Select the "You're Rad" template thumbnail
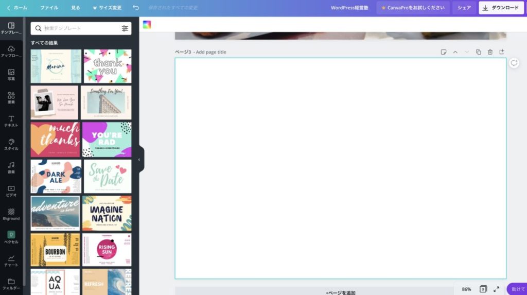The width and height of the screenshot is (527, 295). point(107,140)
